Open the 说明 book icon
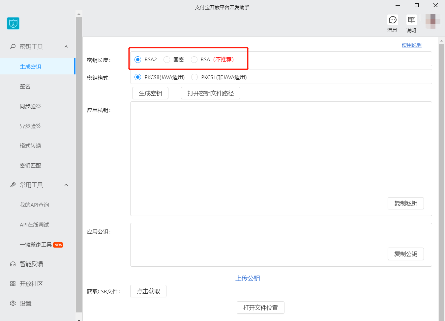Viewport: 445px width, 321px height. tap(411, 20)
